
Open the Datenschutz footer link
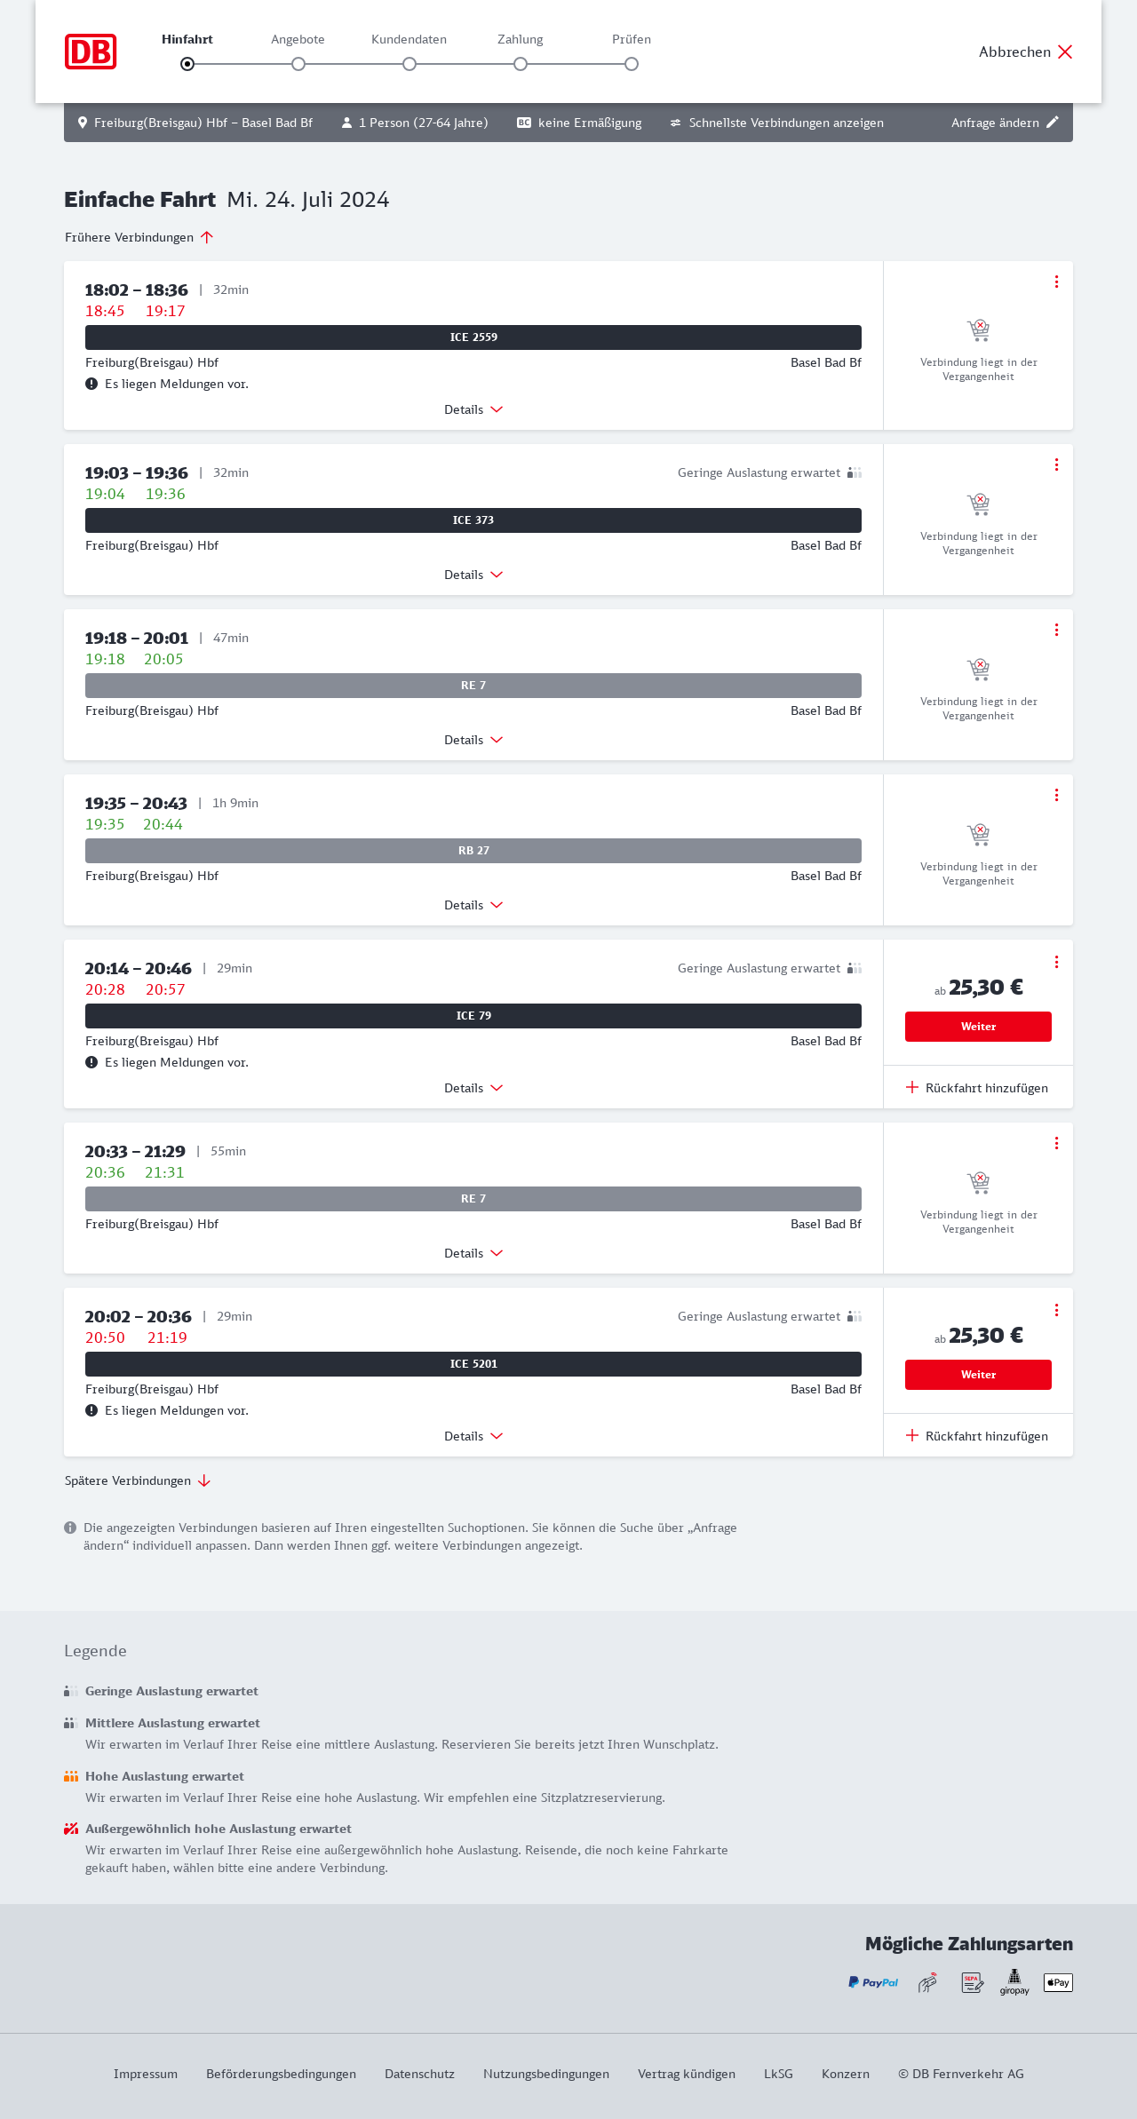[x=419, y=2074]
